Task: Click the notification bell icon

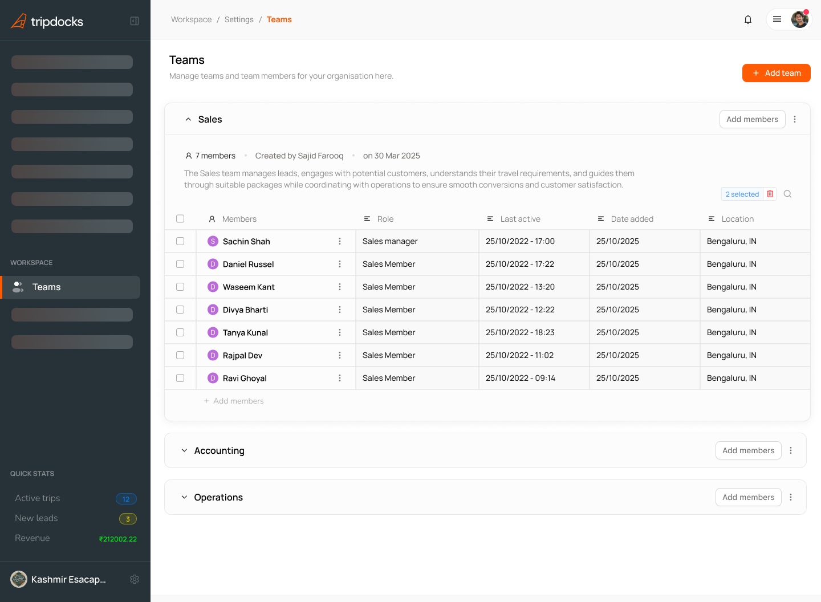Action: click(x=747, y=19)
